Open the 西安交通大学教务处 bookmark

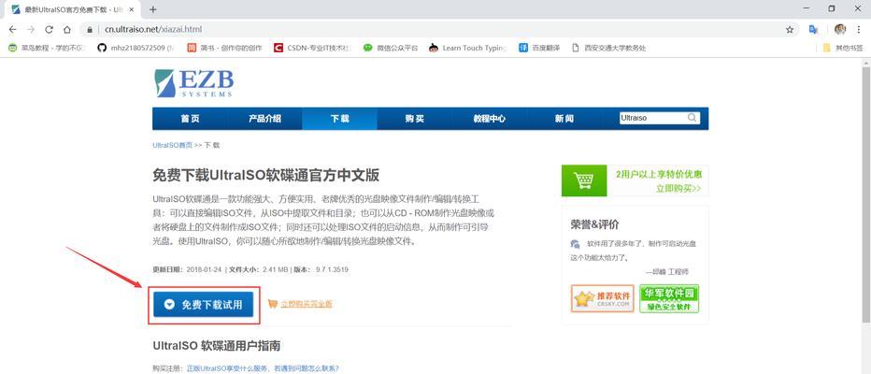click(x=608, y=48)
